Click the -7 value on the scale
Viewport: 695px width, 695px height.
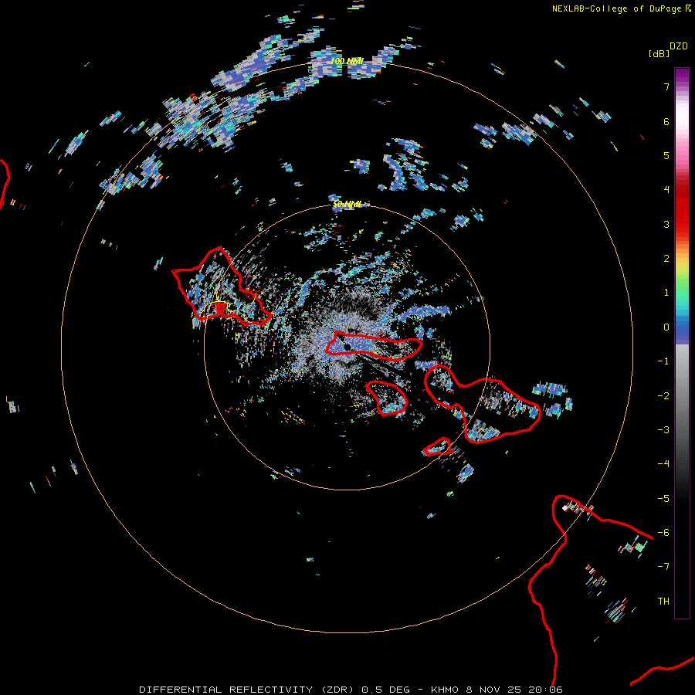[x=663, y=567]
